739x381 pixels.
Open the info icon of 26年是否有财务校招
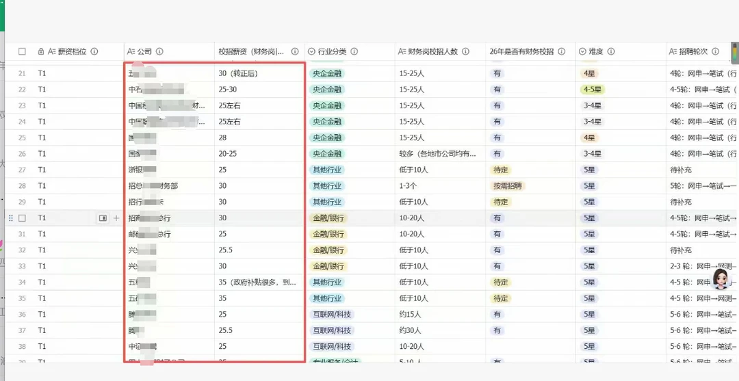point(561,51)
